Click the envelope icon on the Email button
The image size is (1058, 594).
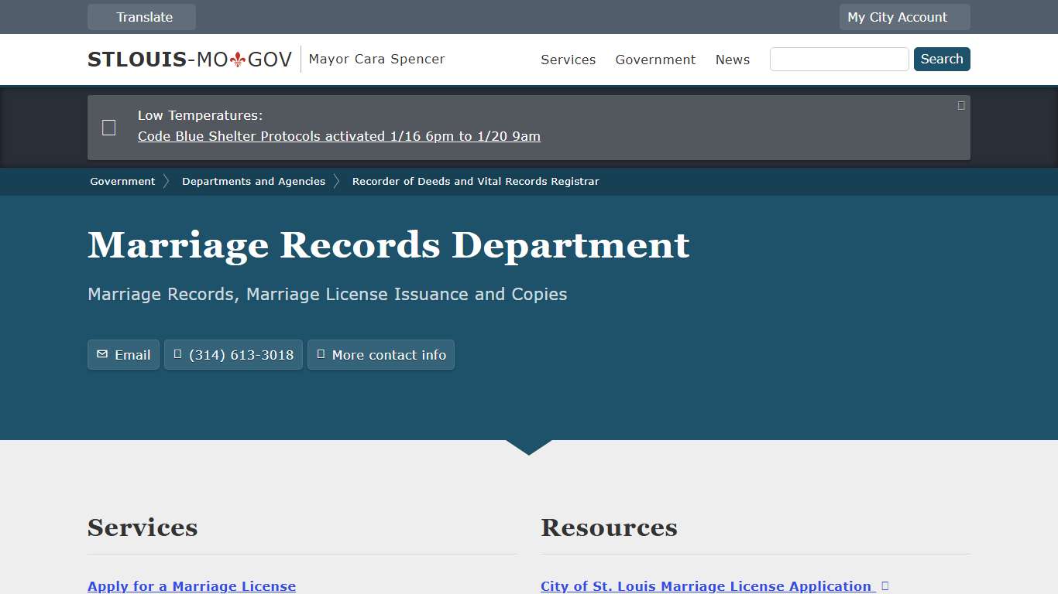click(102, 354)
